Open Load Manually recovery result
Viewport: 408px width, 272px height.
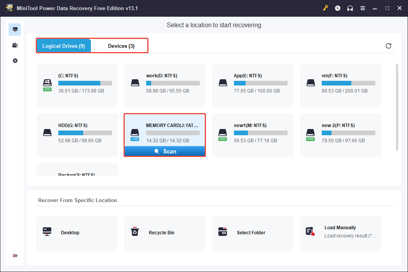click(x=340, y=234)
